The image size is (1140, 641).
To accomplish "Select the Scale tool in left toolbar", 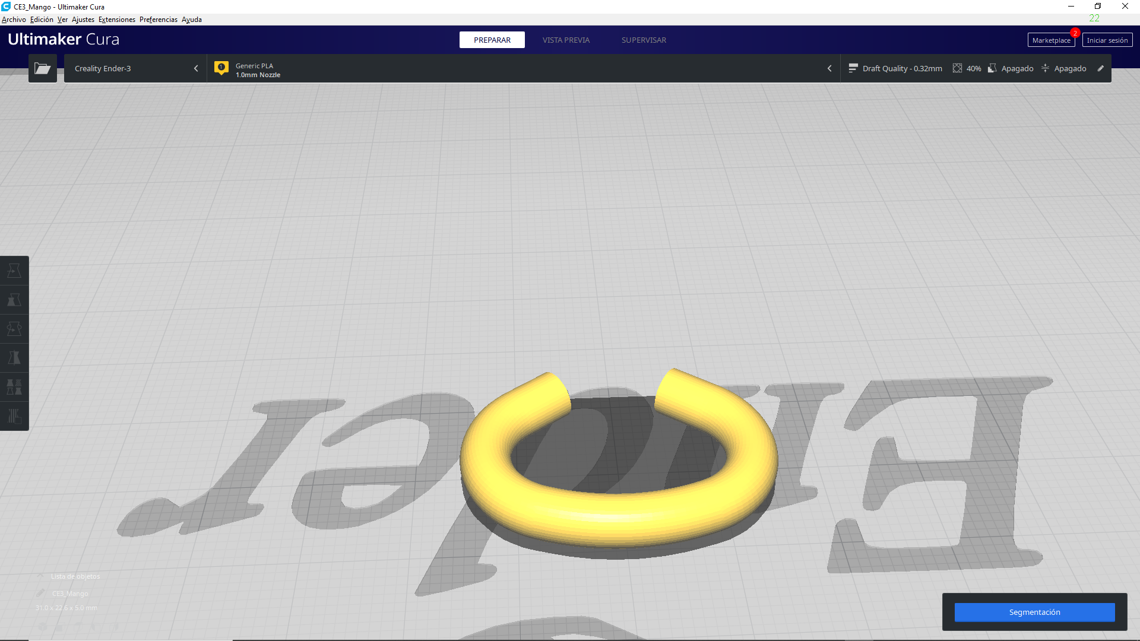I will point(14,300).
